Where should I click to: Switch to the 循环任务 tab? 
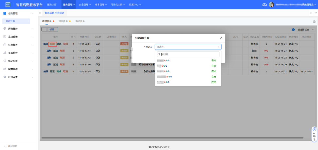[80, 21]
